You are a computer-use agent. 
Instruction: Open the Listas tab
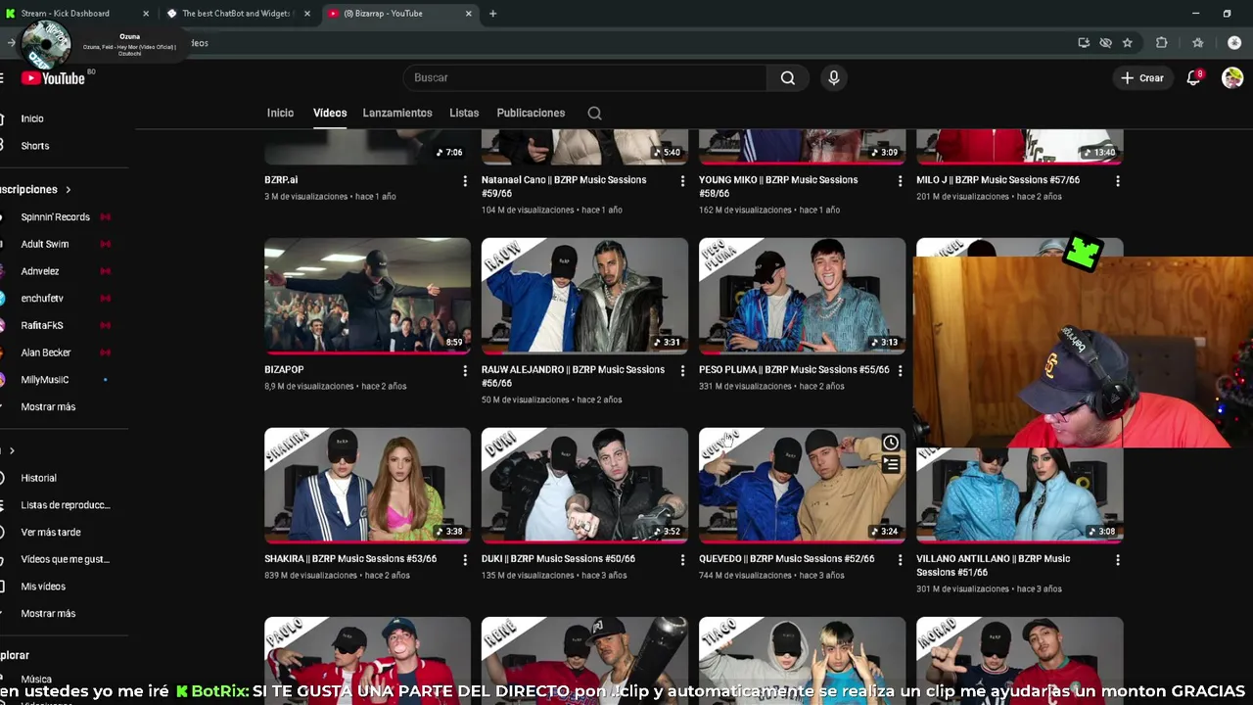464,113
